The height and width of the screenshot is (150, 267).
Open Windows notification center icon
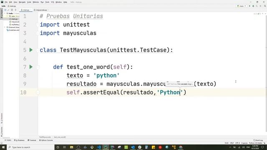[x=262, y=147]
